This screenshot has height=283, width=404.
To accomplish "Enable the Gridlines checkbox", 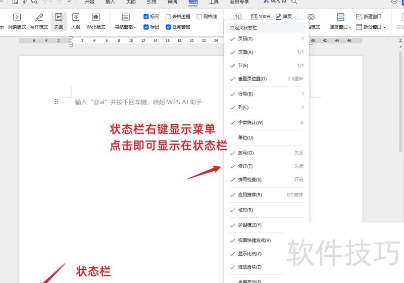I will (x=199, y=17).
